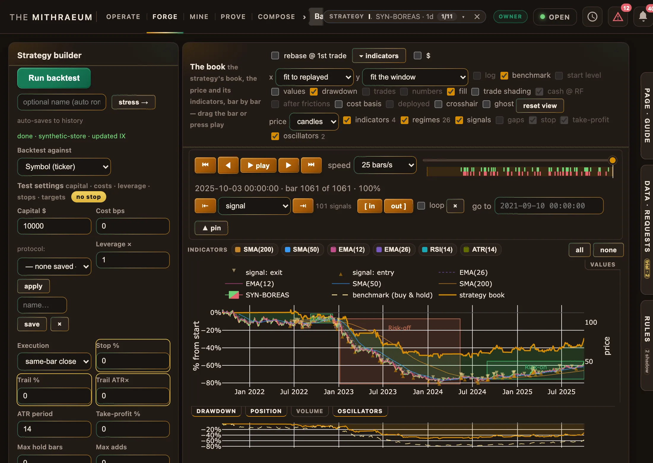Viewport: 653px width, 463px height.
Task: Jump to first bar with skip-back button
Action: [x=205, y=165]
